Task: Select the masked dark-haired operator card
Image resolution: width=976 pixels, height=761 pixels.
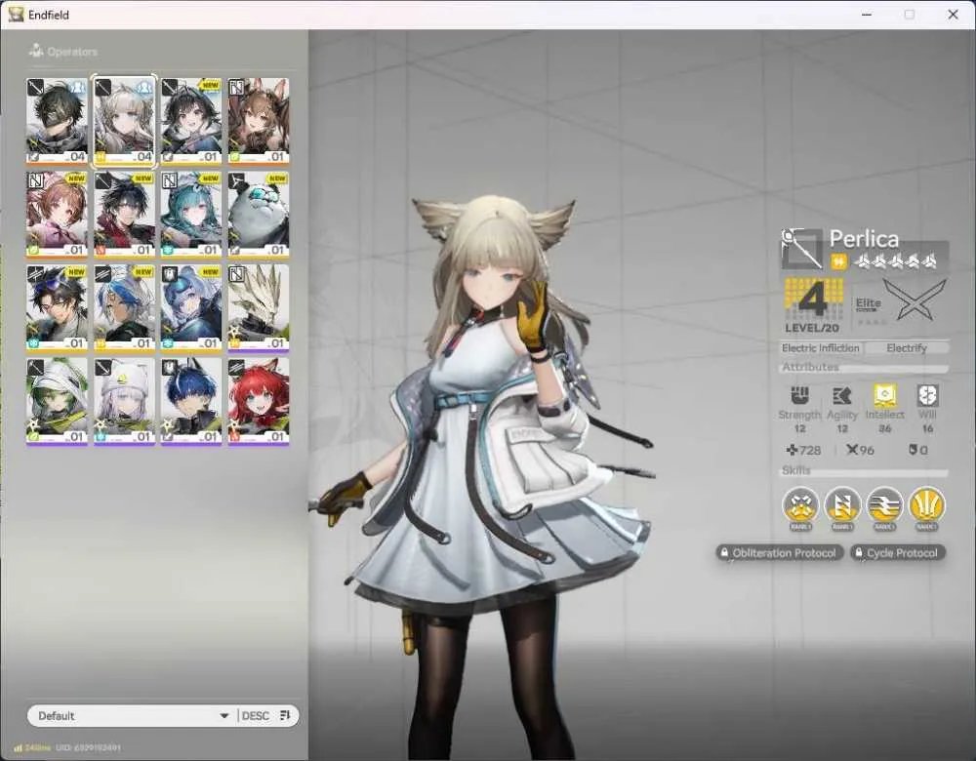Action: (57, 121)
